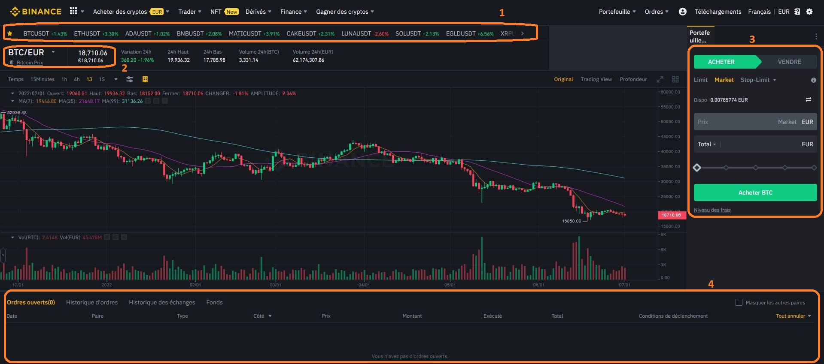Open Historique des échanges tab
Screen dimensions: 824x364
(x=162, y=302)
